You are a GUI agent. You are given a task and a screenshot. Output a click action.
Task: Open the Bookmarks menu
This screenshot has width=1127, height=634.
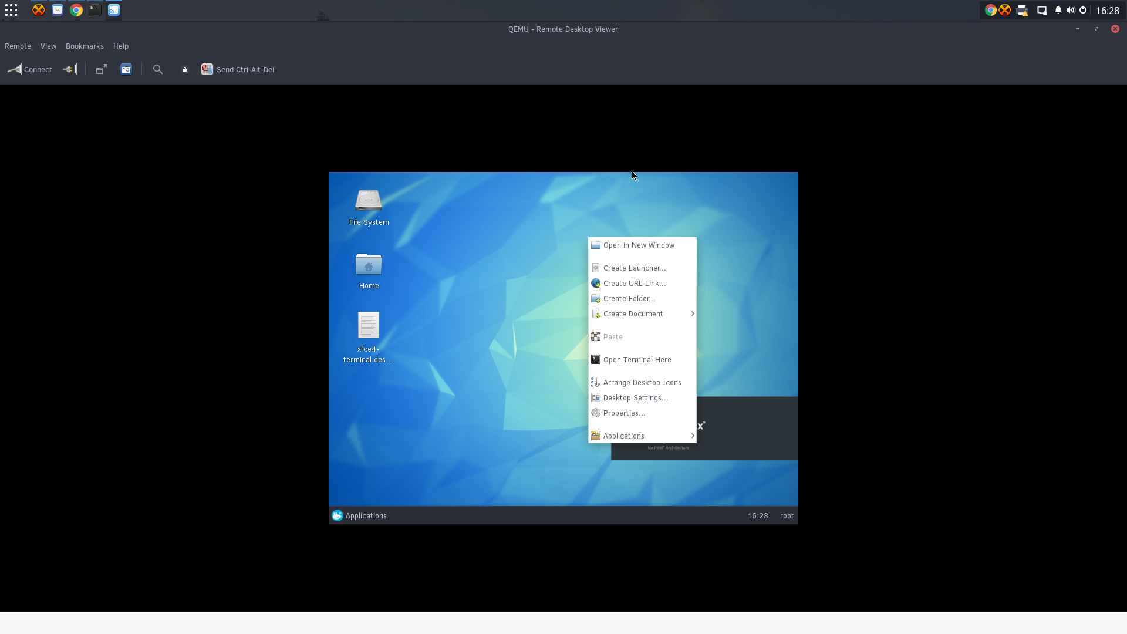(x=85, y=46)
